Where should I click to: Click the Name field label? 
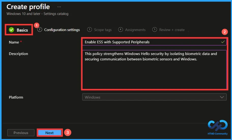pyautogui.click(x=14, y=42)
